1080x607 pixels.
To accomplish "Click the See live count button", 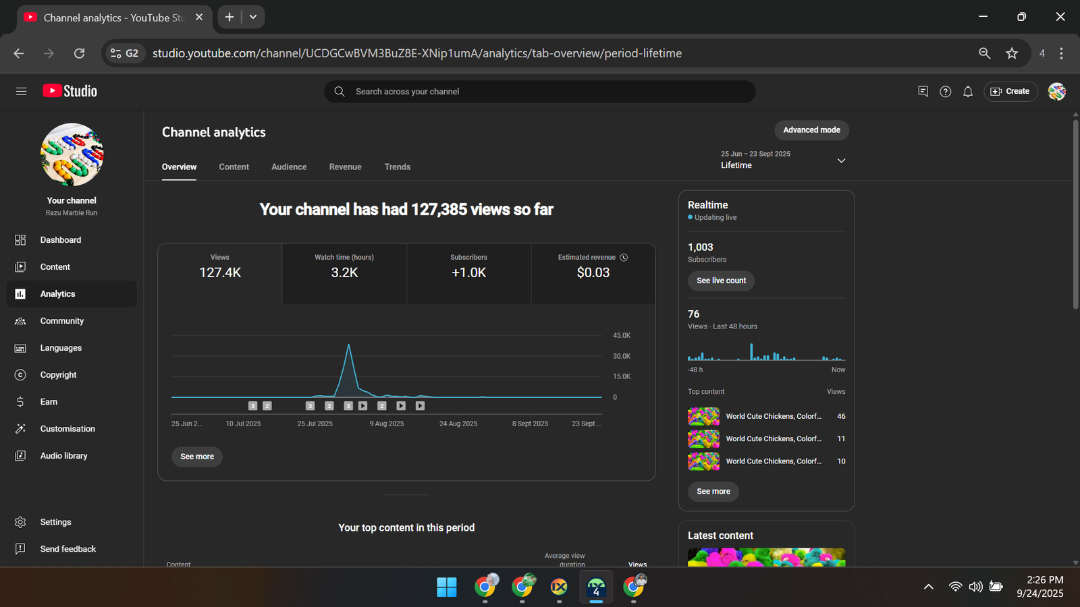I will (x=721, y=281).
